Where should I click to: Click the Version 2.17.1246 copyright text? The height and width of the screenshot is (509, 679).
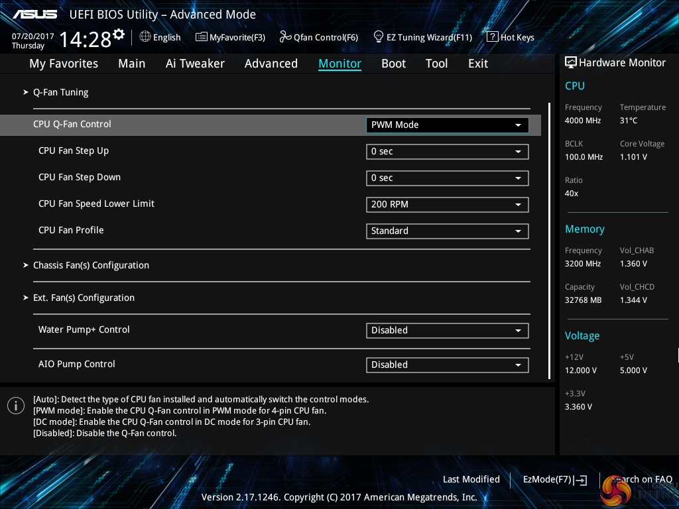(339, 497)
